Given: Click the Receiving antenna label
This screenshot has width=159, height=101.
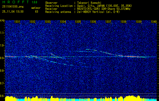Looking at the screenshot, I should [58, 12].
